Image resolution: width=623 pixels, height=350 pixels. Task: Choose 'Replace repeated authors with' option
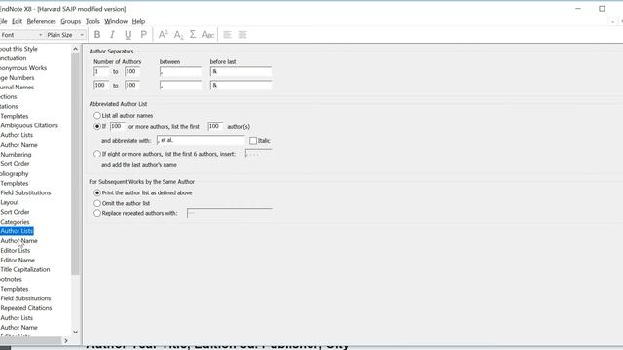[97, 214]
